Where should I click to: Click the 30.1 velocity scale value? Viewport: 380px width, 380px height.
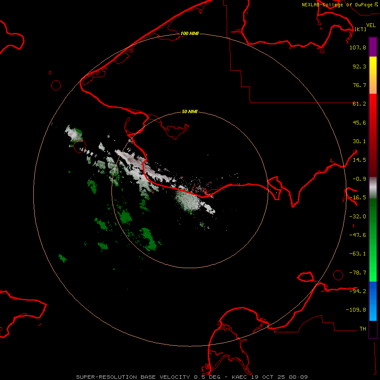click(x=359, y=141)
